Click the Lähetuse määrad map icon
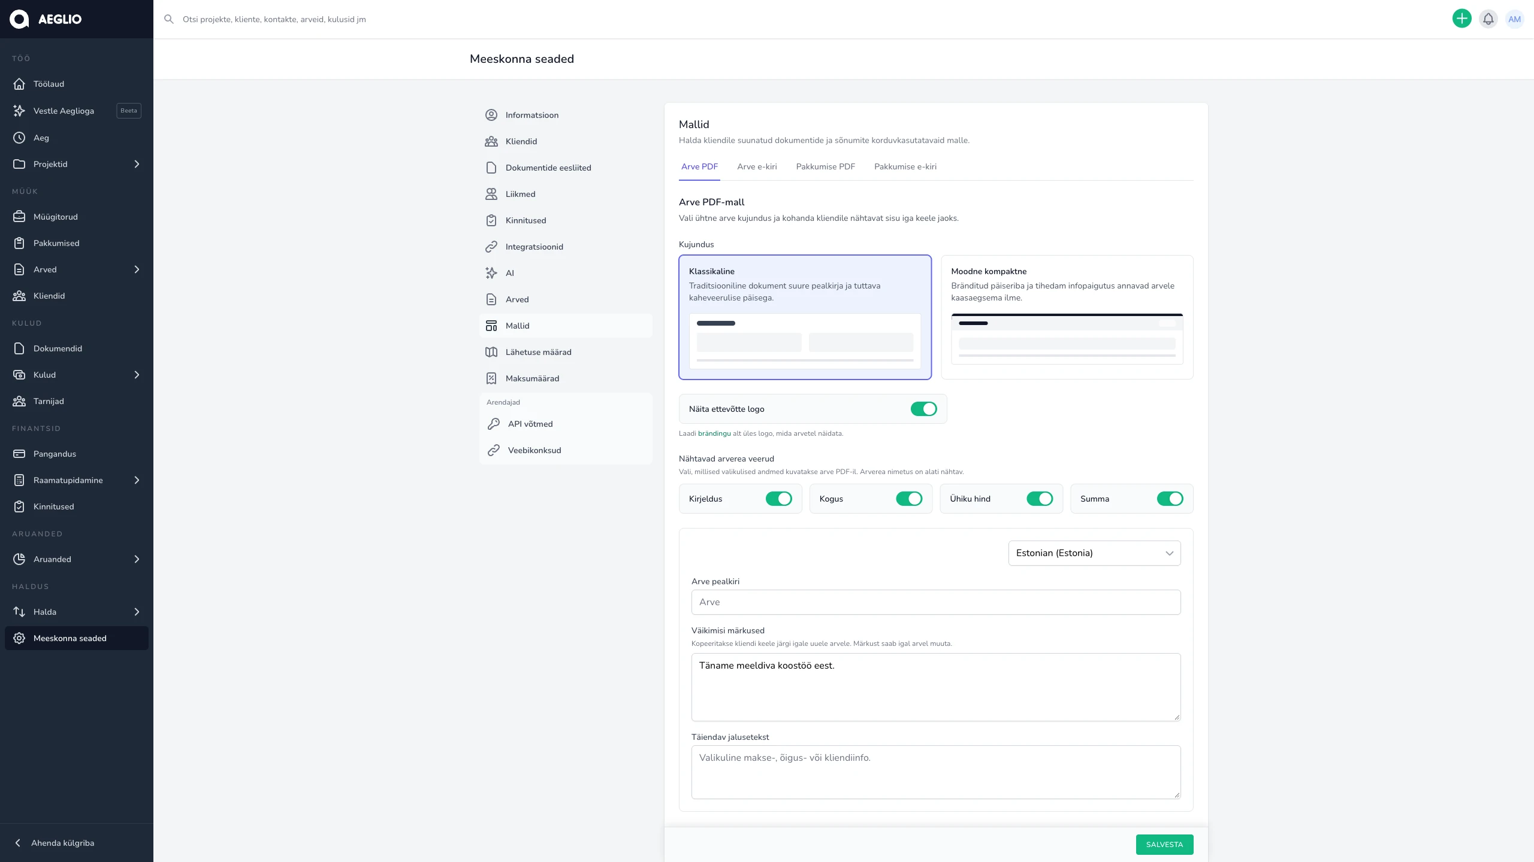1534x862 pixels. tap(491, 352)
